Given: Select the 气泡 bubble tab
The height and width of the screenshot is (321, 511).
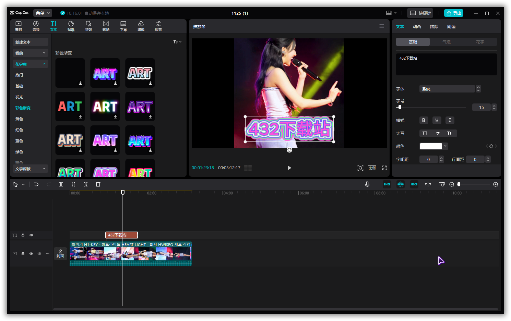Looking at the screenshot, I should click(x=446, y=42).
